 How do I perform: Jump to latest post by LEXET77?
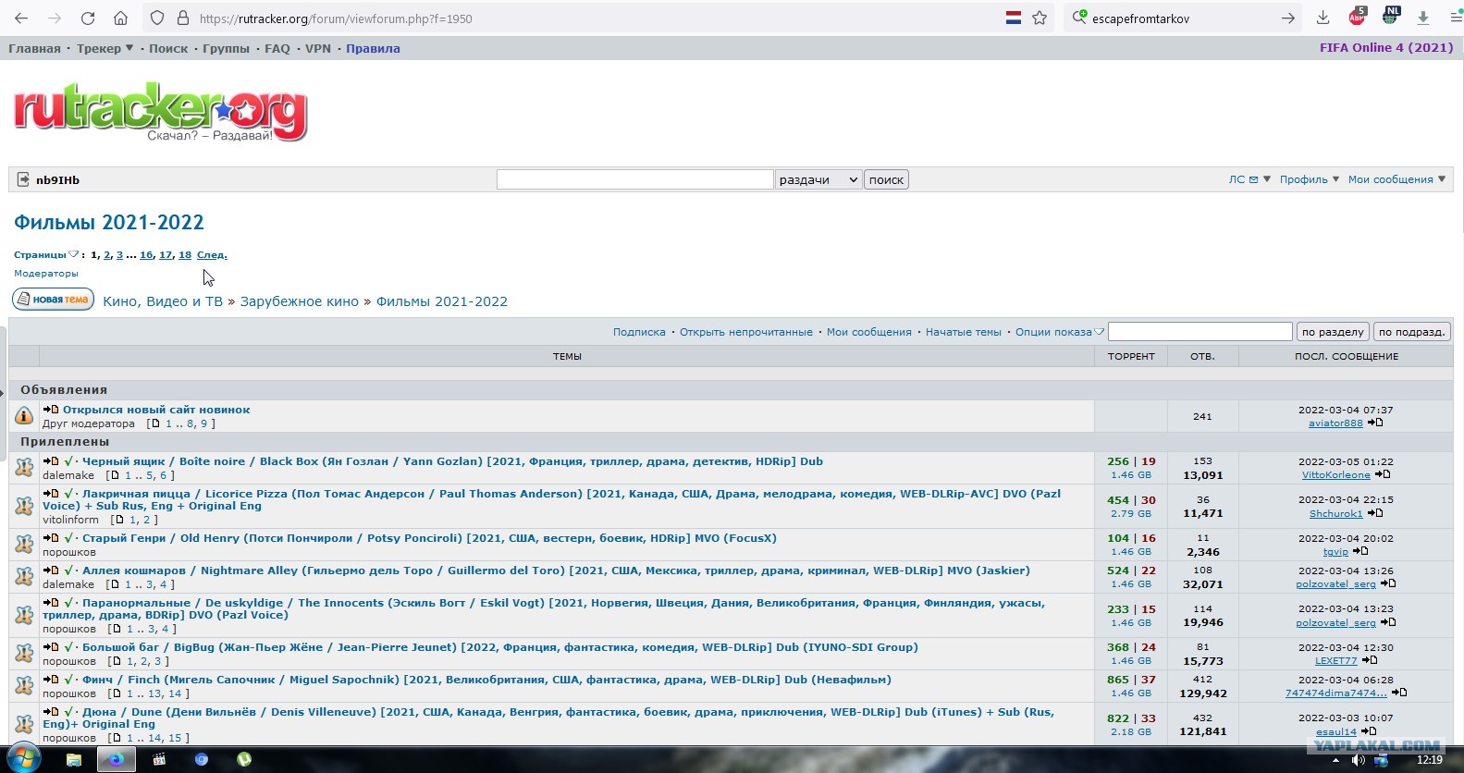coord(1371,660)
